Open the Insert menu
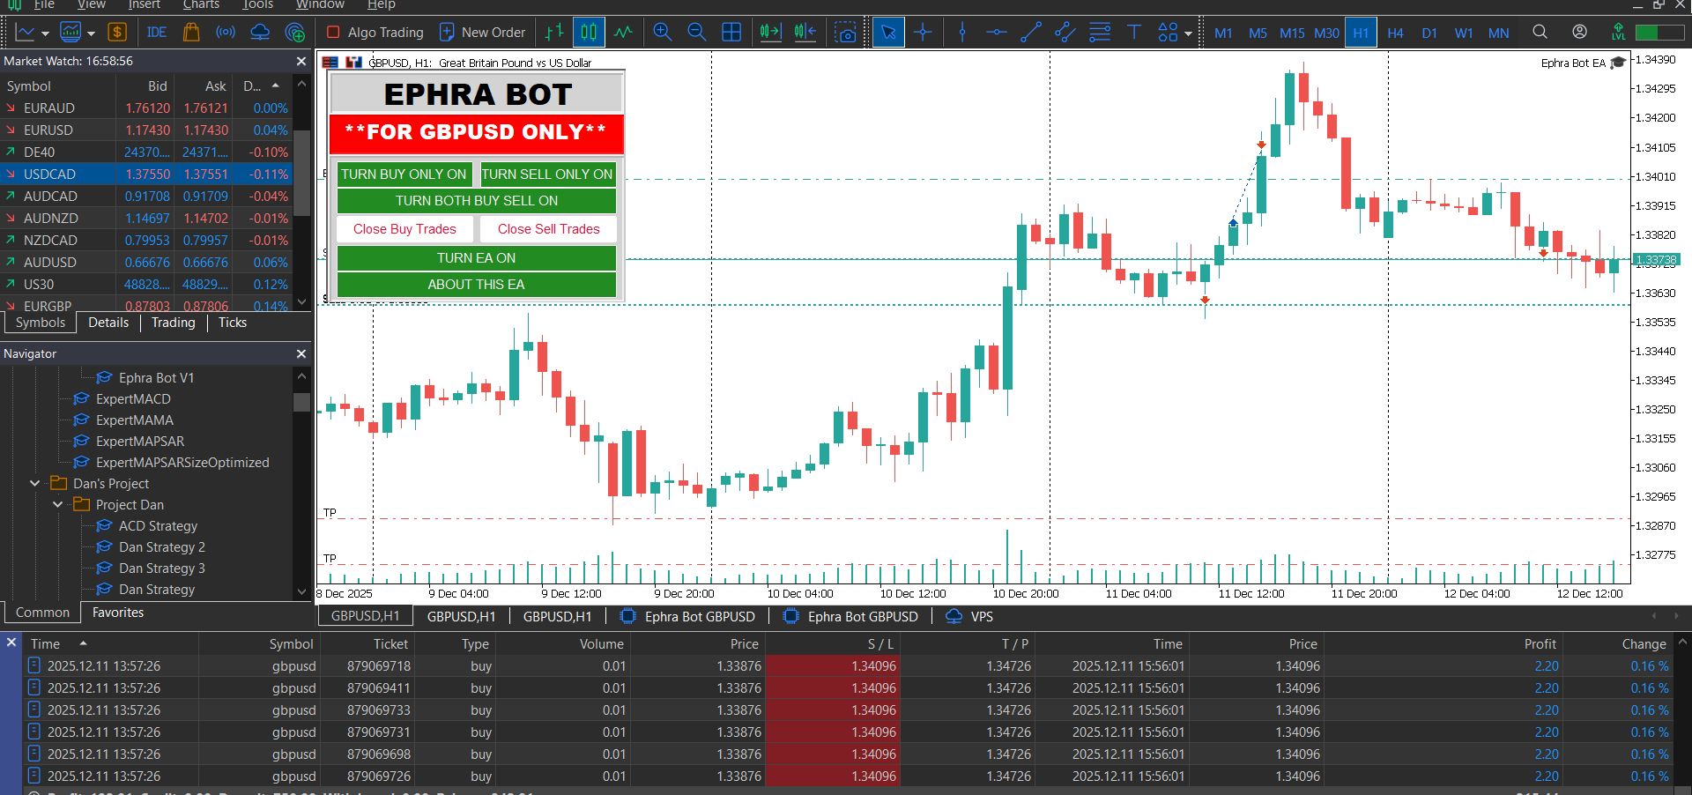Screen dimensions: 1692x795 (145, 5)
